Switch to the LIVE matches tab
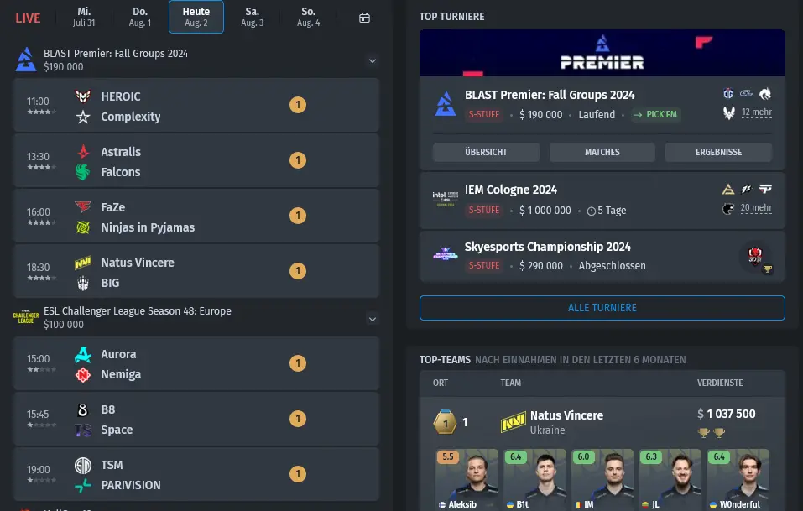The image size is (803, 511). [x=28, y=18]
